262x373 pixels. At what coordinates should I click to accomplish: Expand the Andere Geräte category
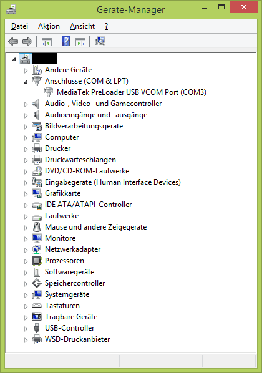pos(26,70)
